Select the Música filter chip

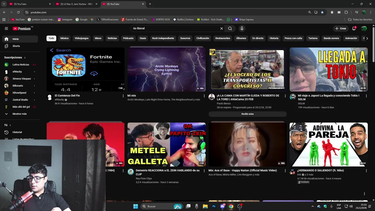[x=64, y=38]
